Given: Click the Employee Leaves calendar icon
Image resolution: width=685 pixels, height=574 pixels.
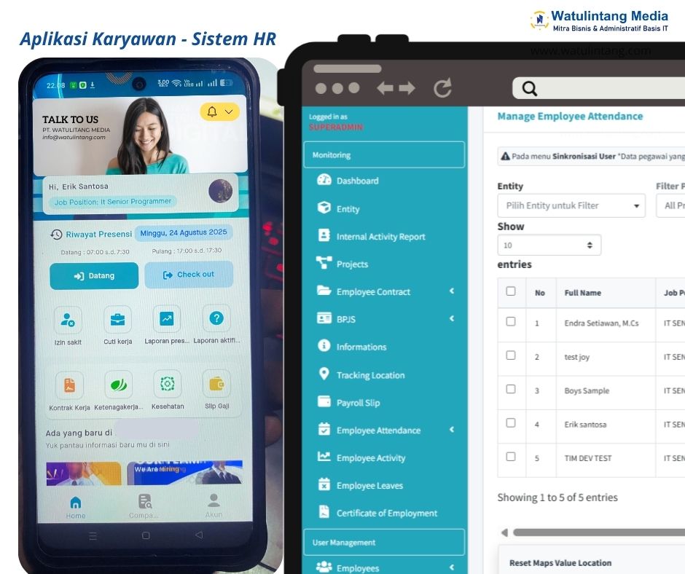Looking at the screenshot, I should tap(324, 484).
